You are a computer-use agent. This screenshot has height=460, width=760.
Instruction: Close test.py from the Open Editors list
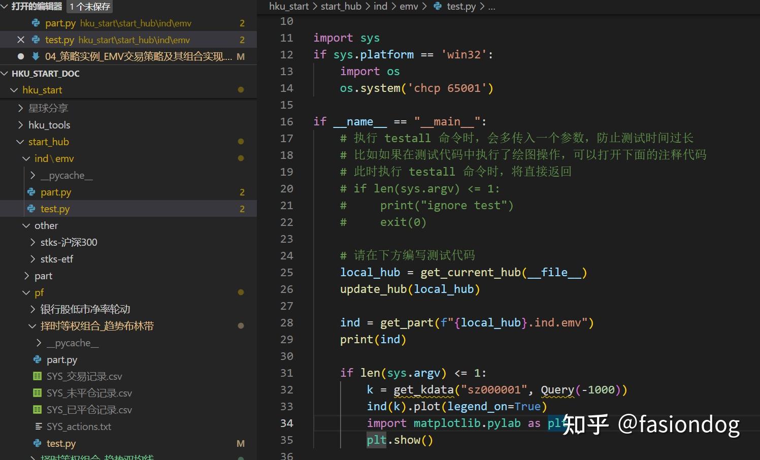[20, 40]
